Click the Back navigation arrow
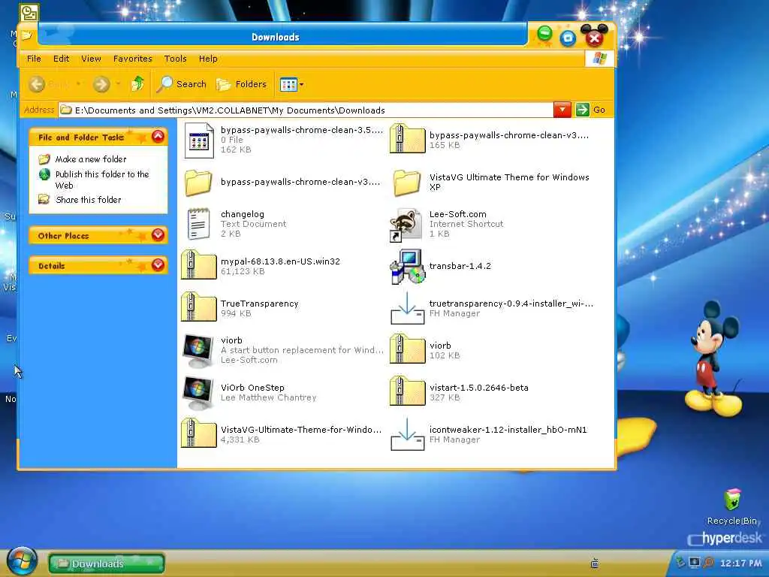This screenshot has width=769, height=577. point(38,84)
